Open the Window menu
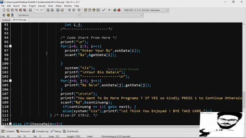Screen dimensions: 246x138 (68, 6)
